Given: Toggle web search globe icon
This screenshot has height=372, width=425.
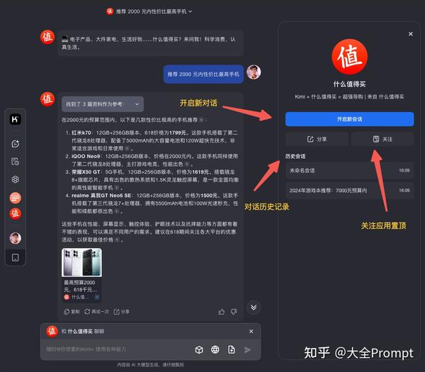Looking at the screenshot, I should tap(215, 350).
